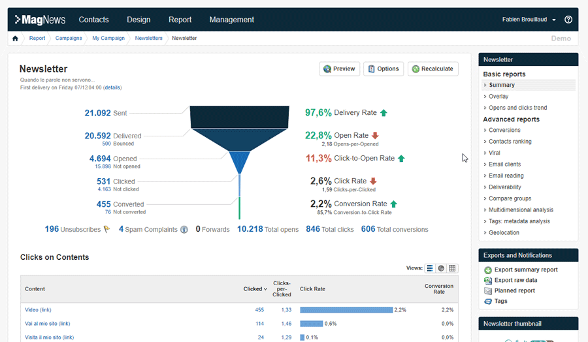Screen dimensions: 588x342
Task: Open the Contacts menu
Action: (x=93, y=20)
